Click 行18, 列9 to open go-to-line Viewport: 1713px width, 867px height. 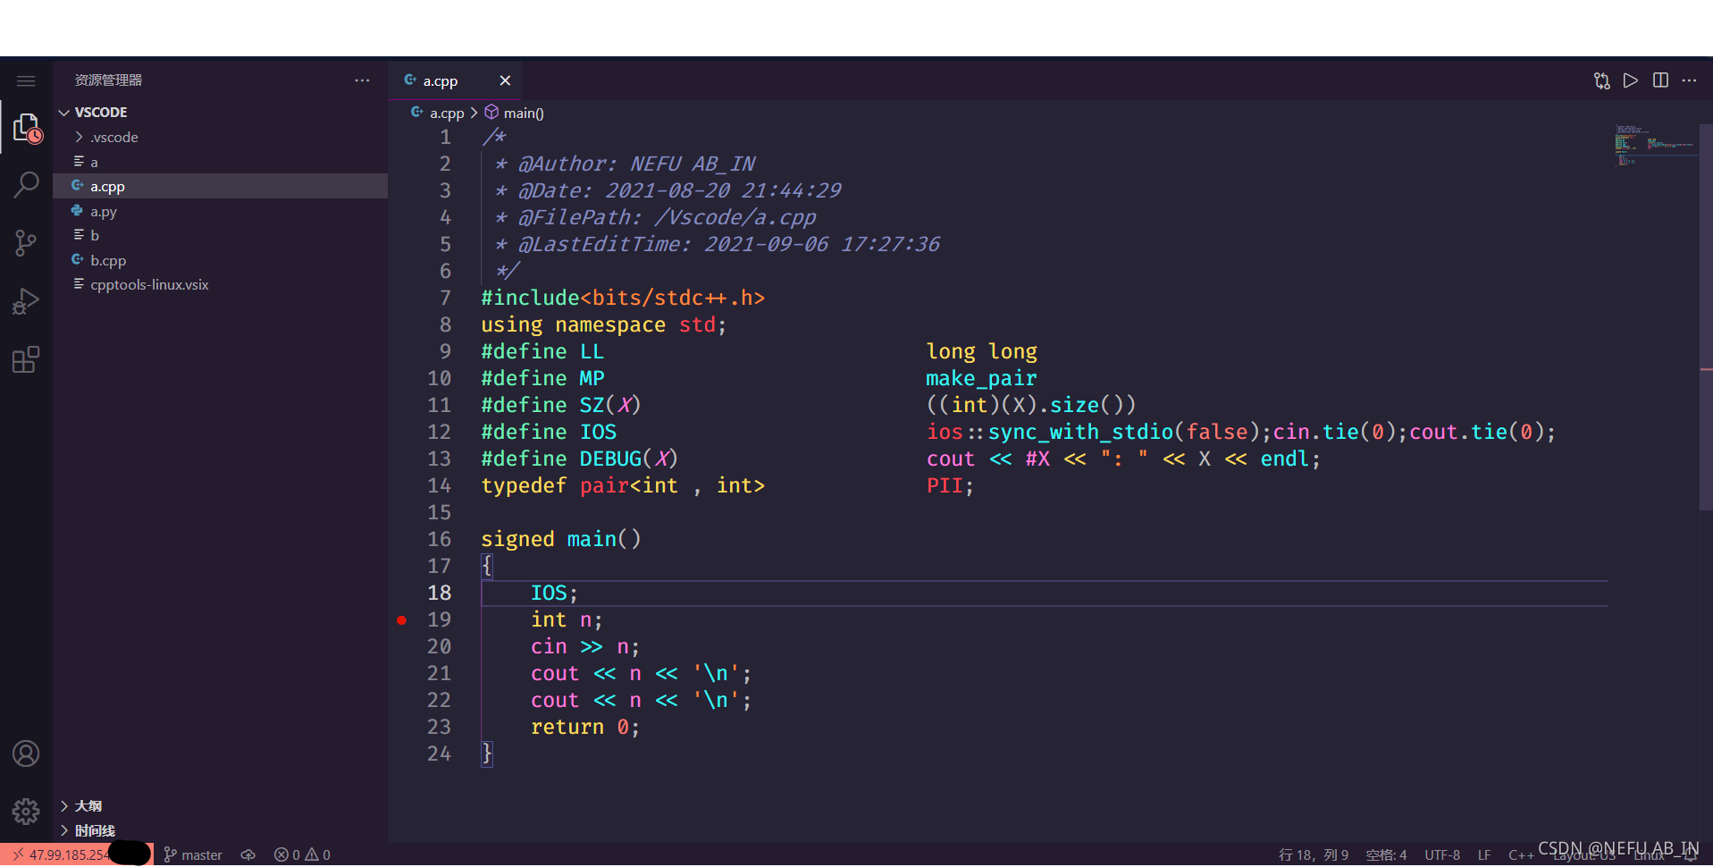pyautogui.click(x=1313, y=854)
